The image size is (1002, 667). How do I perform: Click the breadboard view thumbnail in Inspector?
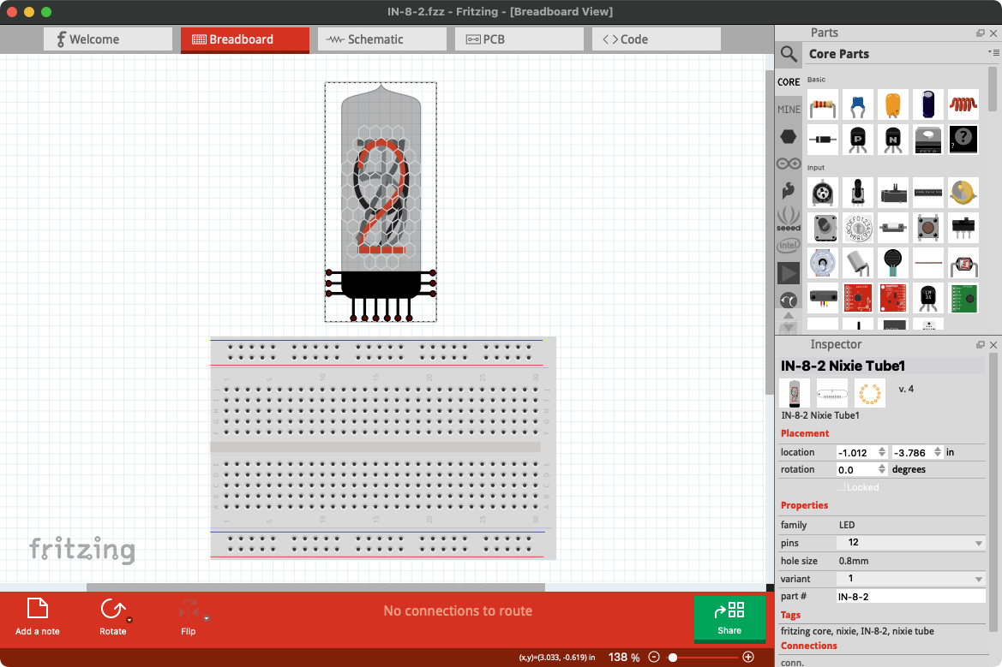795,393
